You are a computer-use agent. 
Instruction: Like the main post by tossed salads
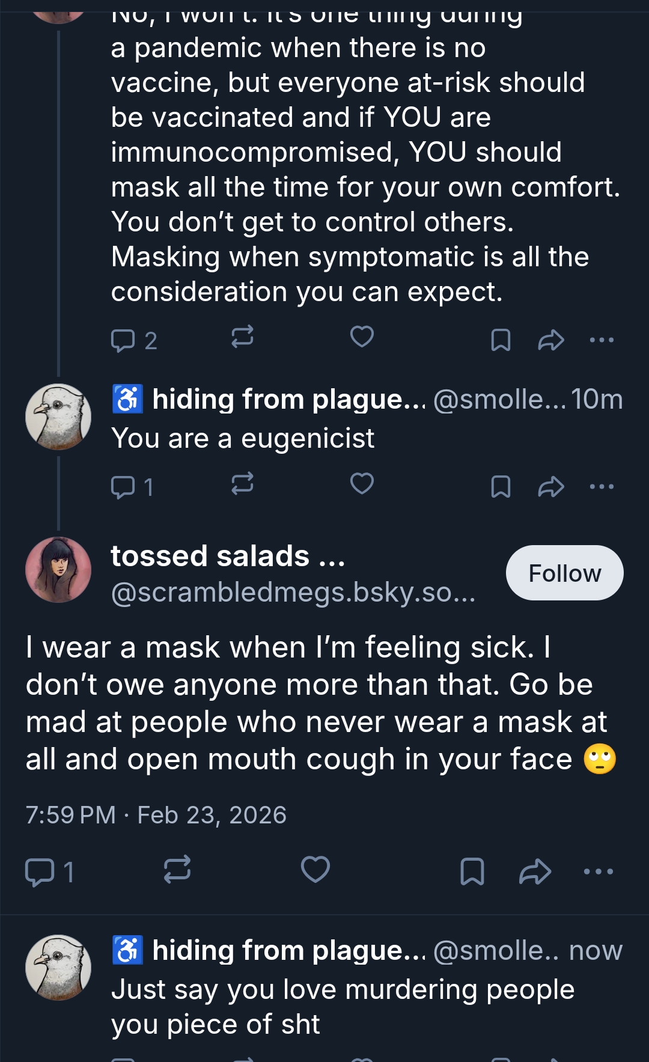(315, 870)
